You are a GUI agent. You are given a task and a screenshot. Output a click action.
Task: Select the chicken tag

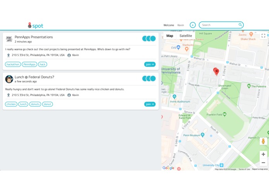tap(11, 104)
